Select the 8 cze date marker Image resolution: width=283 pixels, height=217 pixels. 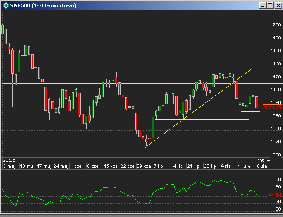pyautogui.click(x=93, y=166)
